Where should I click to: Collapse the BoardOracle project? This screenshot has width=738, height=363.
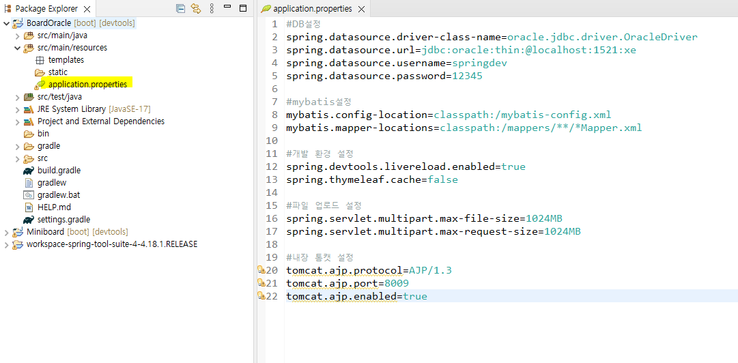point(7,23)
